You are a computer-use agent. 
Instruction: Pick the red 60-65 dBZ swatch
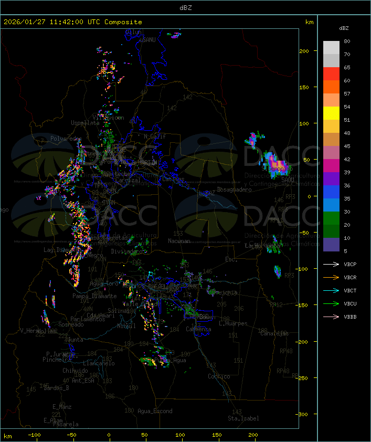tap(331, 74)
